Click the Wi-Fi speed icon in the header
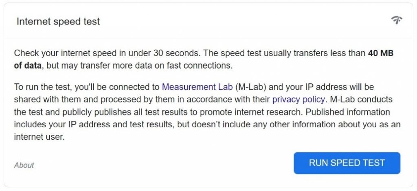 tap(397, 20)
